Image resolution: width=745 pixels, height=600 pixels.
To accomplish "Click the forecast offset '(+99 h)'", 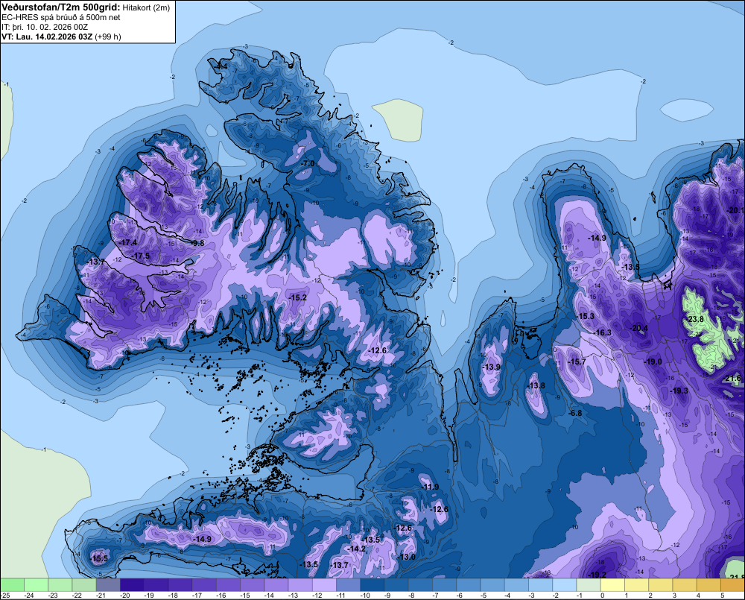I will [x=108, y=37].
